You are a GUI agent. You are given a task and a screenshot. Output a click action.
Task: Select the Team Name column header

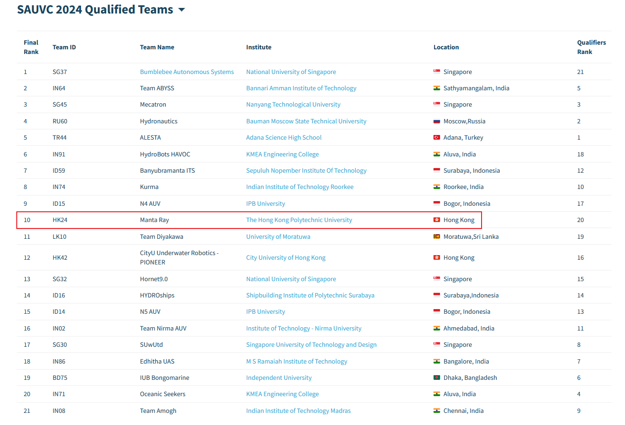157,47
